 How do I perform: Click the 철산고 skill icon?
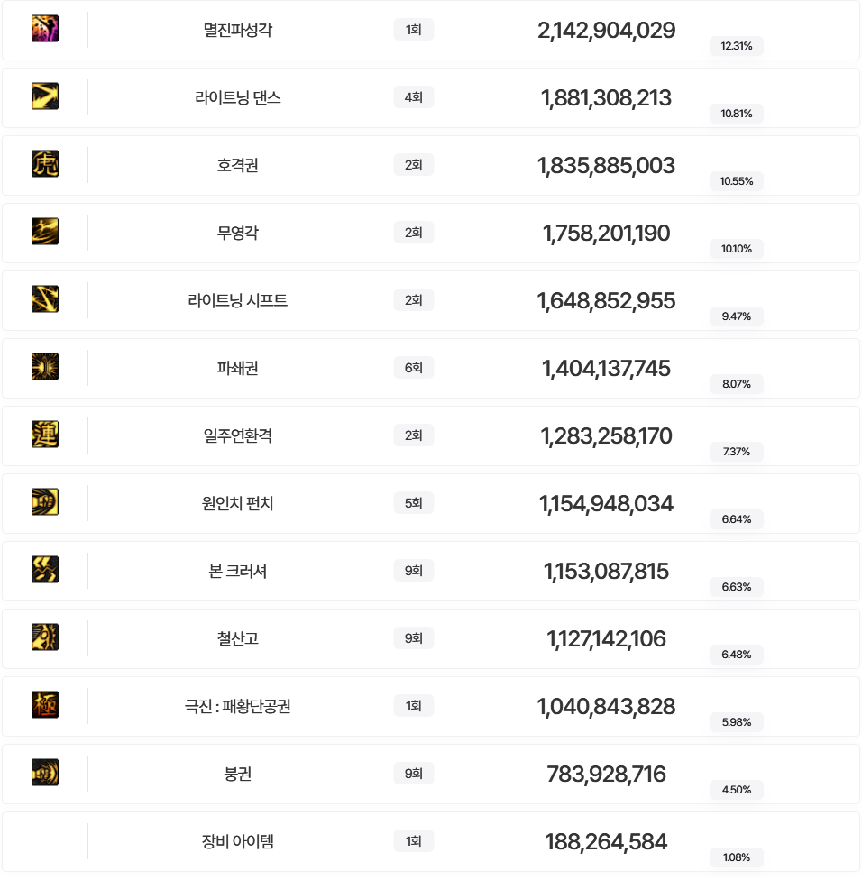45,637
